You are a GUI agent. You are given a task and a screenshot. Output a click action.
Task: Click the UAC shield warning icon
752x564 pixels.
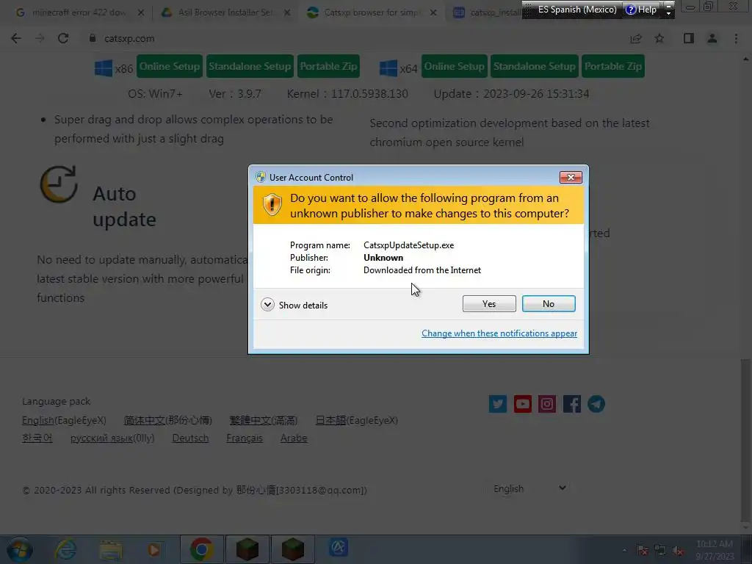(x=272, y=204)
